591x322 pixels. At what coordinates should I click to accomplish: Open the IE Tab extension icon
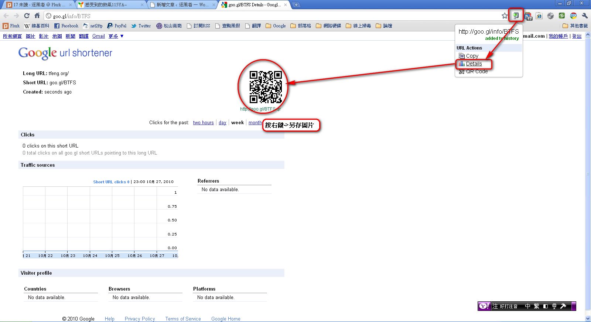click(x=539, y=16)
